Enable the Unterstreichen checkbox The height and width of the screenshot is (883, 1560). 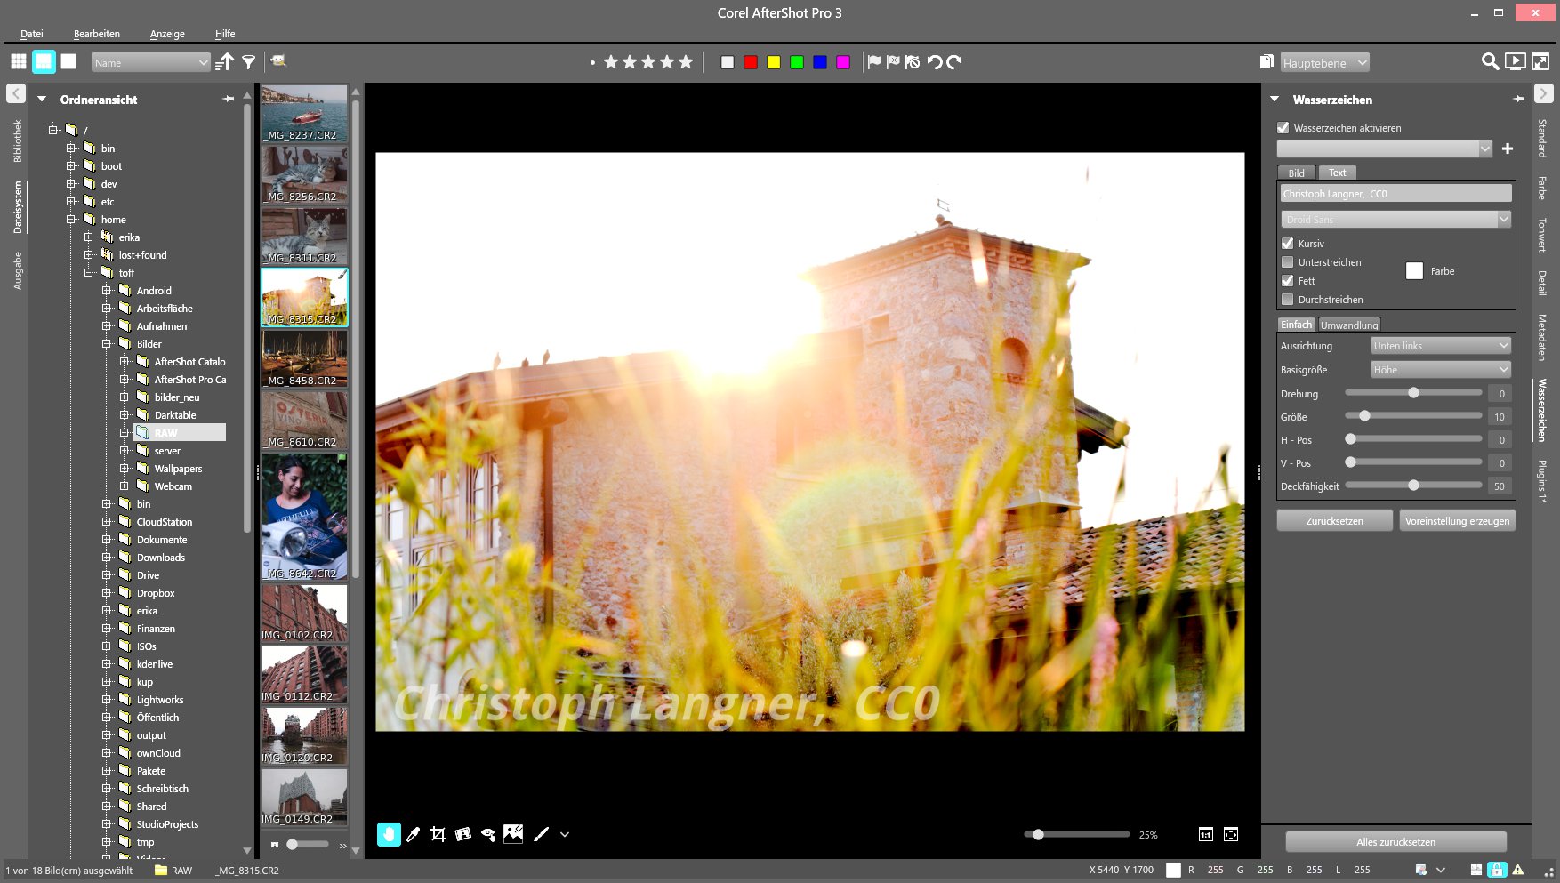pyautogui.click(x=1287, y=262)
